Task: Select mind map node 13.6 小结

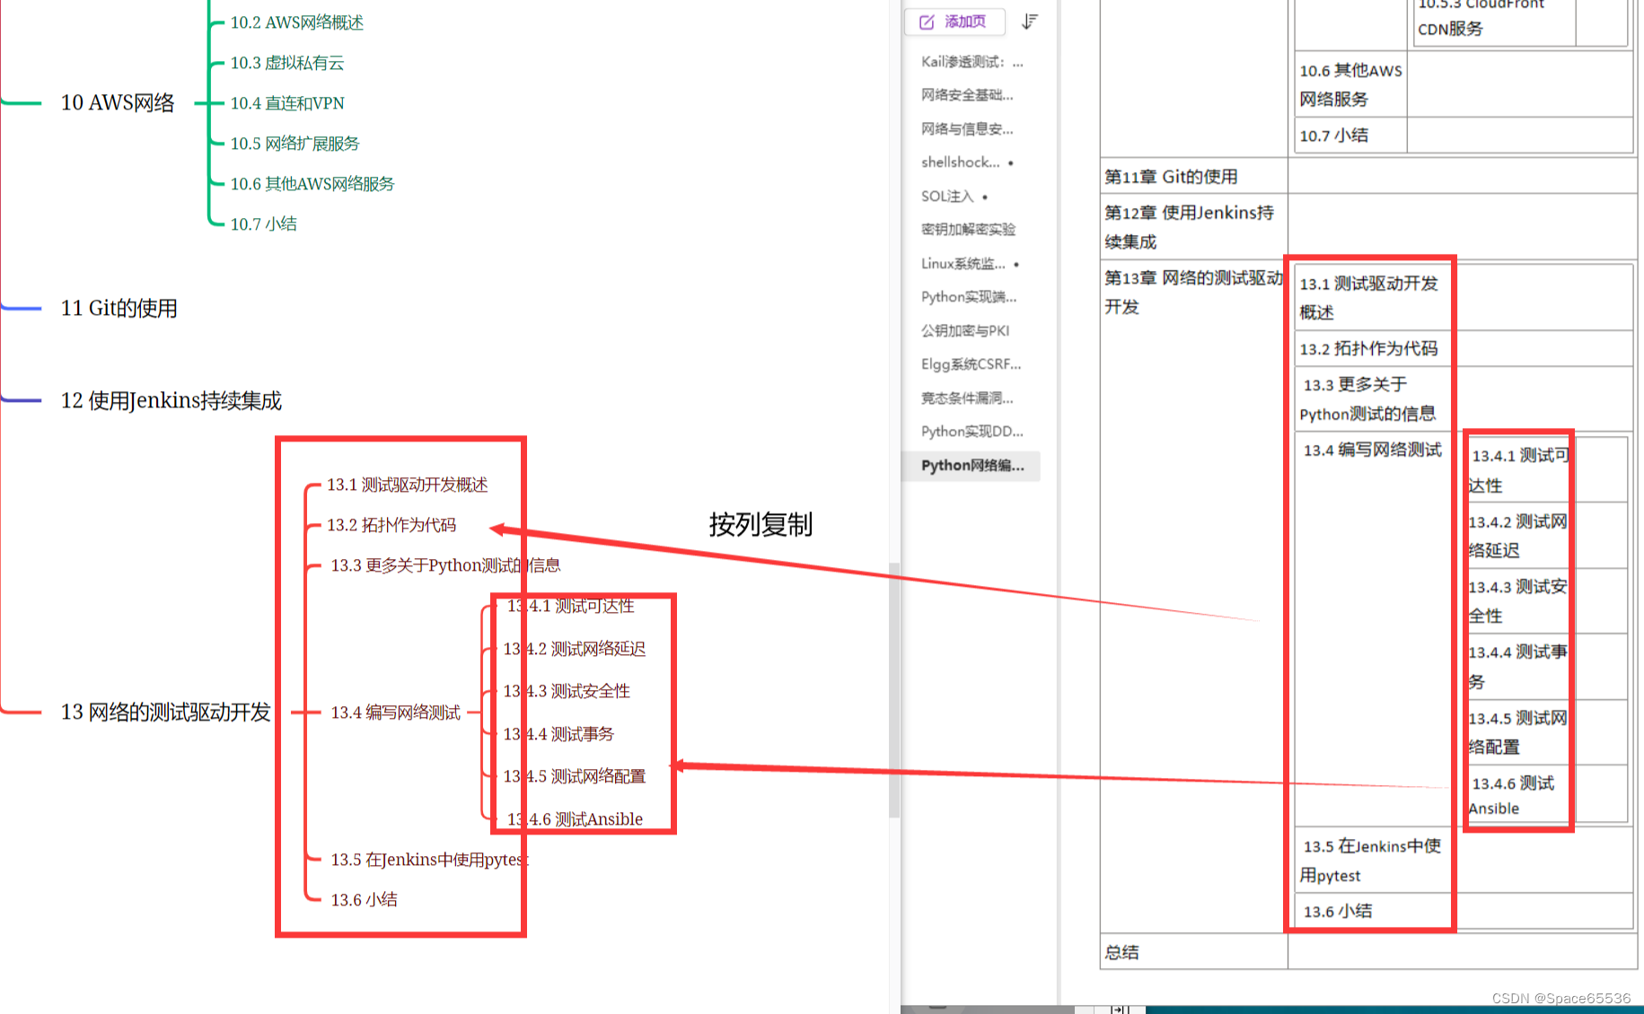Action: click(x=364, y=900)
